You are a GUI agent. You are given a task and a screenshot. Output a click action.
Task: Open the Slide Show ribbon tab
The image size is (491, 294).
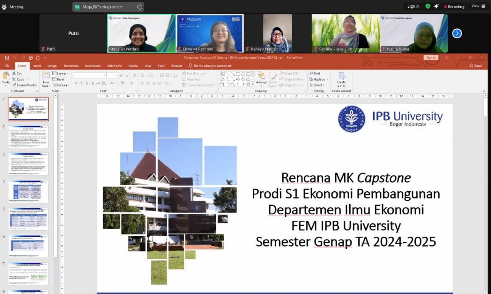tap(114, 66)
